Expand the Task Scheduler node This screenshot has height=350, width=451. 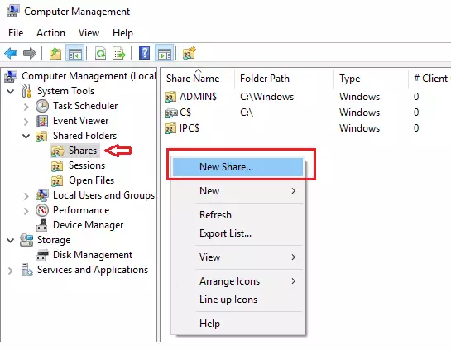tap(26, 107)
